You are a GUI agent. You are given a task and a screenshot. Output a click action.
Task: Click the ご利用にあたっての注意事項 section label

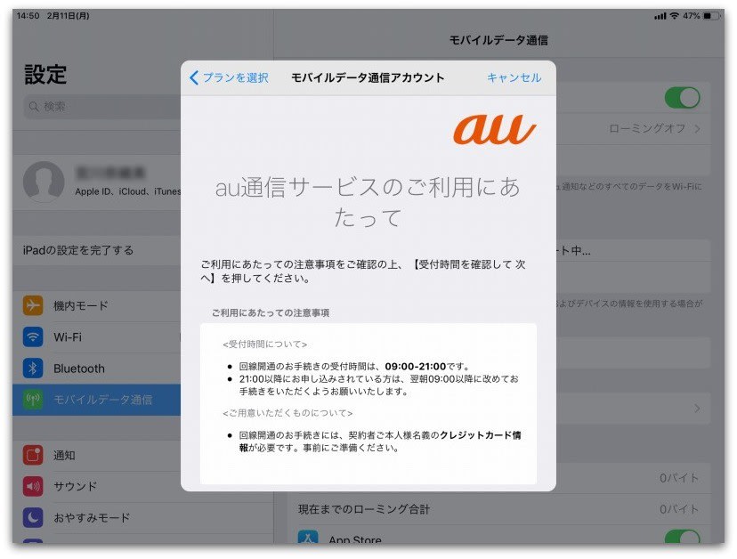click(x=271, y=312)
